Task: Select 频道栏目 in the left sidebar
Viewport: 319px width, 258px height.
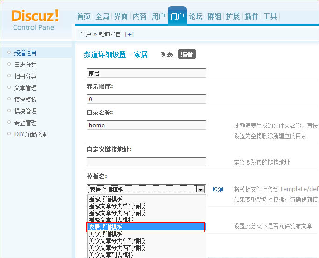Action: pyautogui.click(x=26, y=53)
